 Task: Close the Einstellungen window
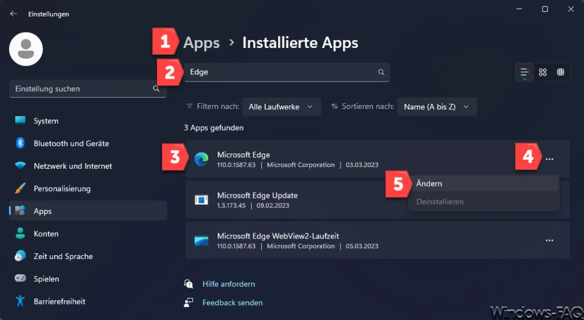point(570,9)
